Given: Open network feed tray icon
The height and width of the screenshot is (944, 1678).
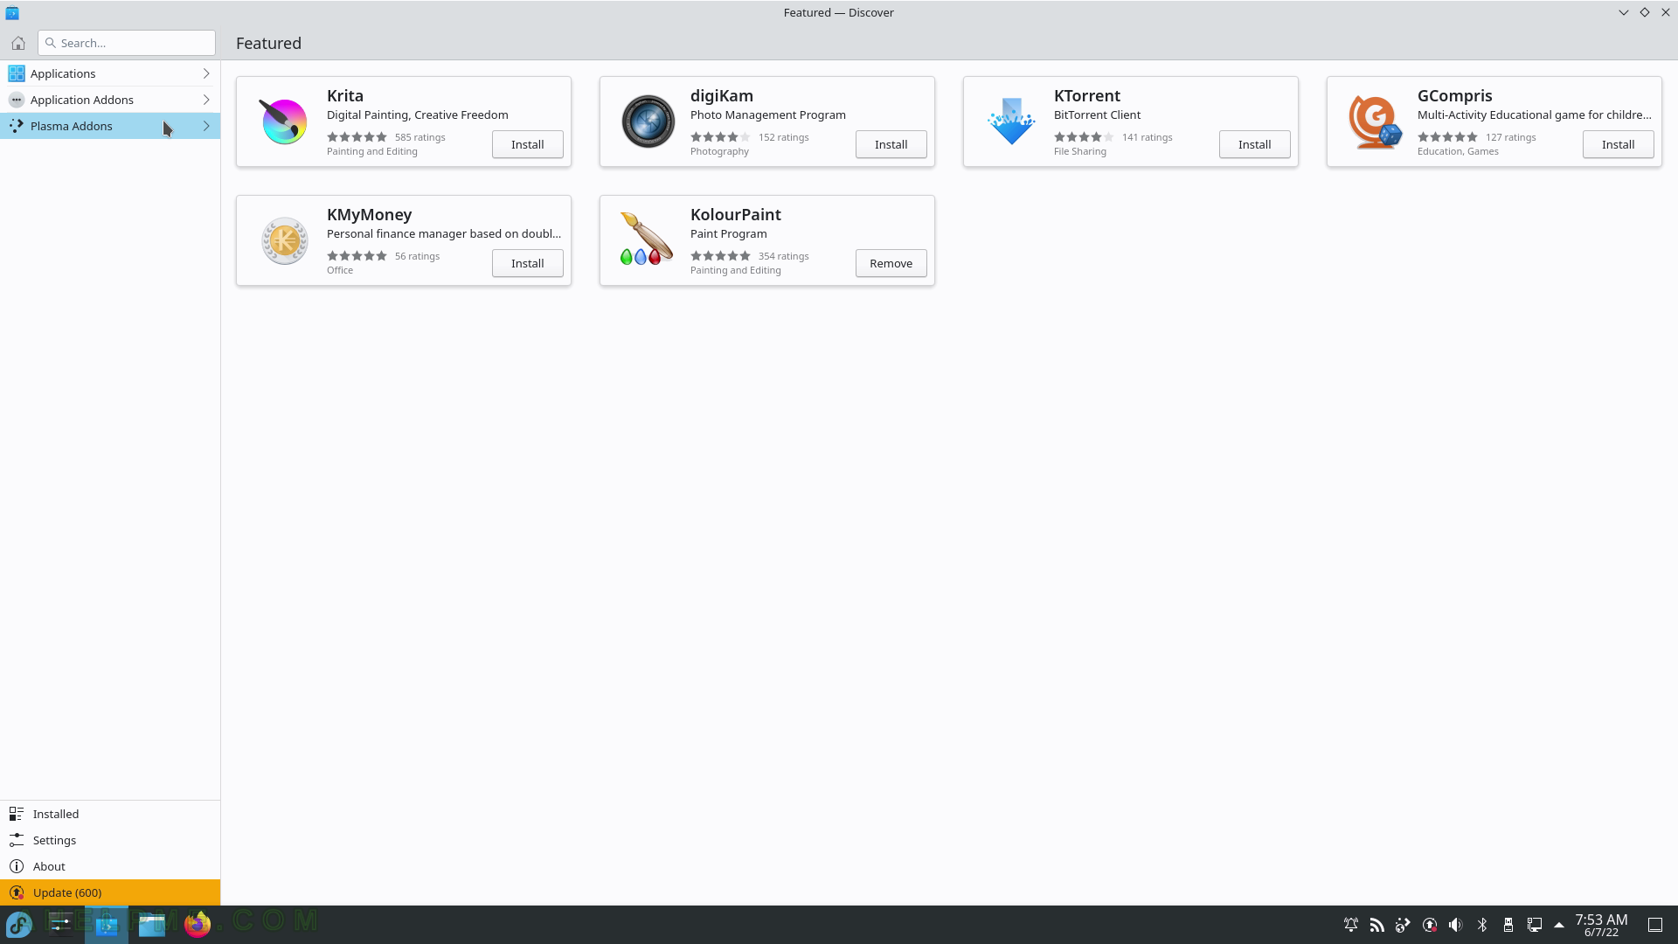Looking at the screenshot, I should [1377, 925].
